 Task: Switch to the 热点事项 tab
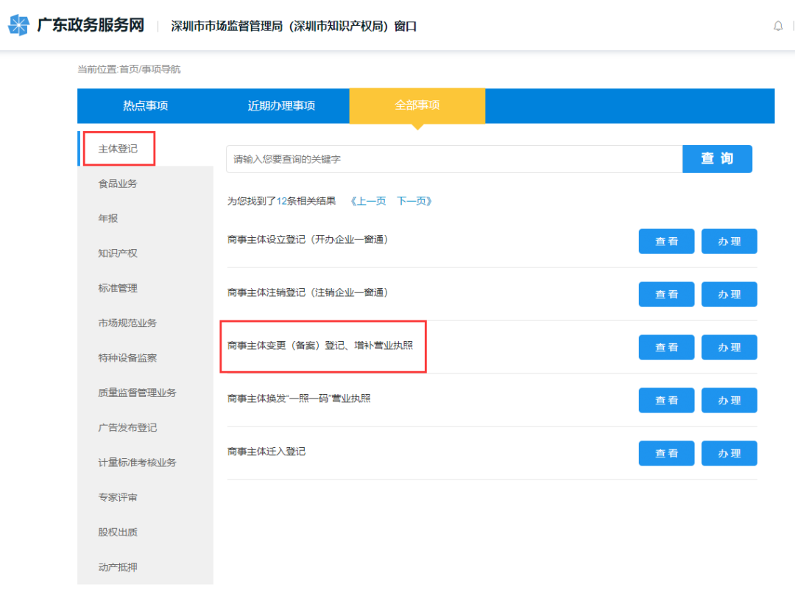(145, 105)
